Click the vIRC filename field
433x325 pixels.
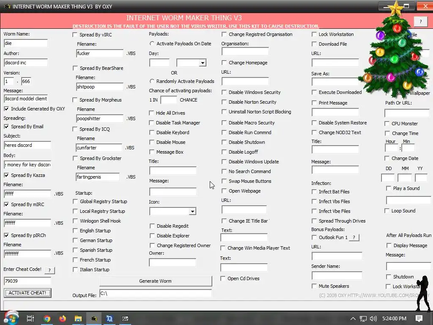[100, 53]
